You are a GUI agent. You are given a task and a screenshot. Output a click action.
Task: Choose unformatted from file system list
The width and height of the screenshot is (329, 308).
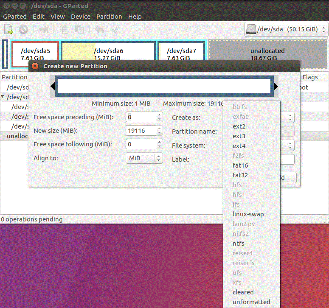point(251,302)
